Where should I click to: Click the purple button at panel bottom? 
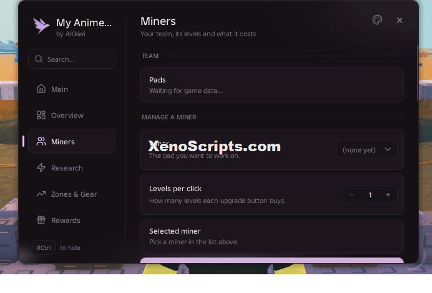[272, 260]
